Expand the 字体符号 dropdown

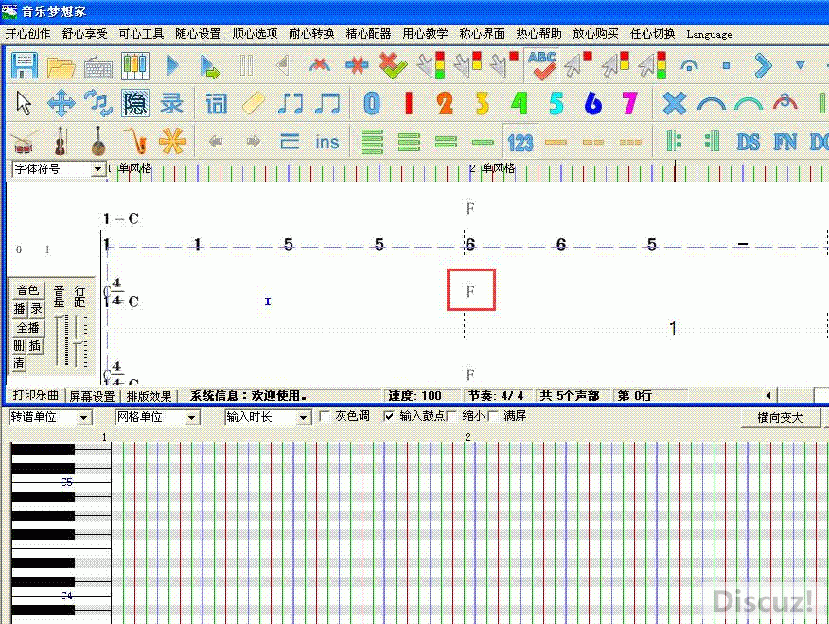98,169
